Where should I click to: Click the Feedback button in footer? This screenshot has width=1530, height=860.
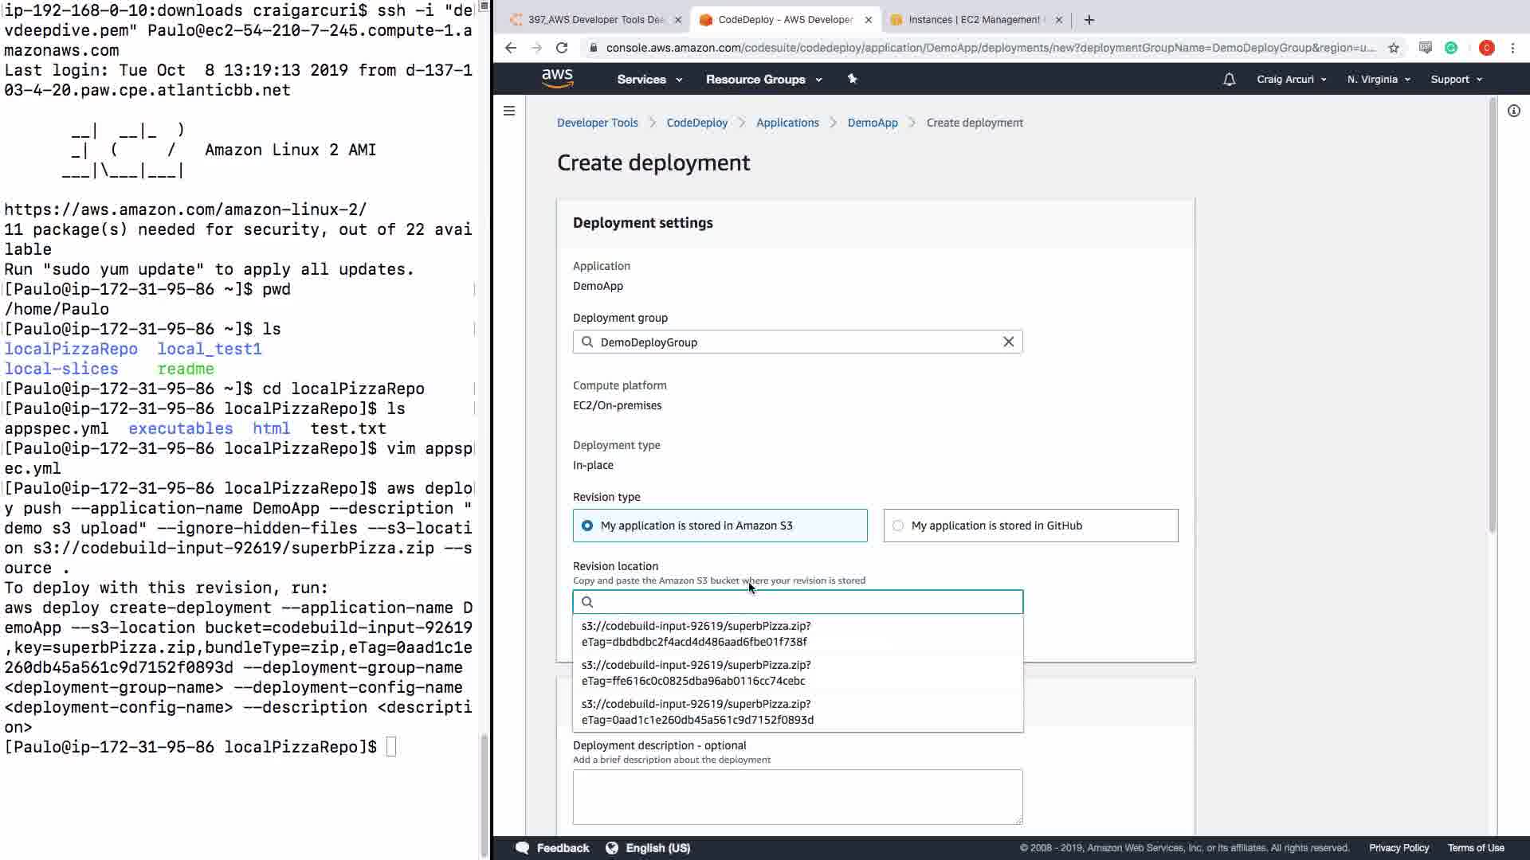(x=553, y=848)
